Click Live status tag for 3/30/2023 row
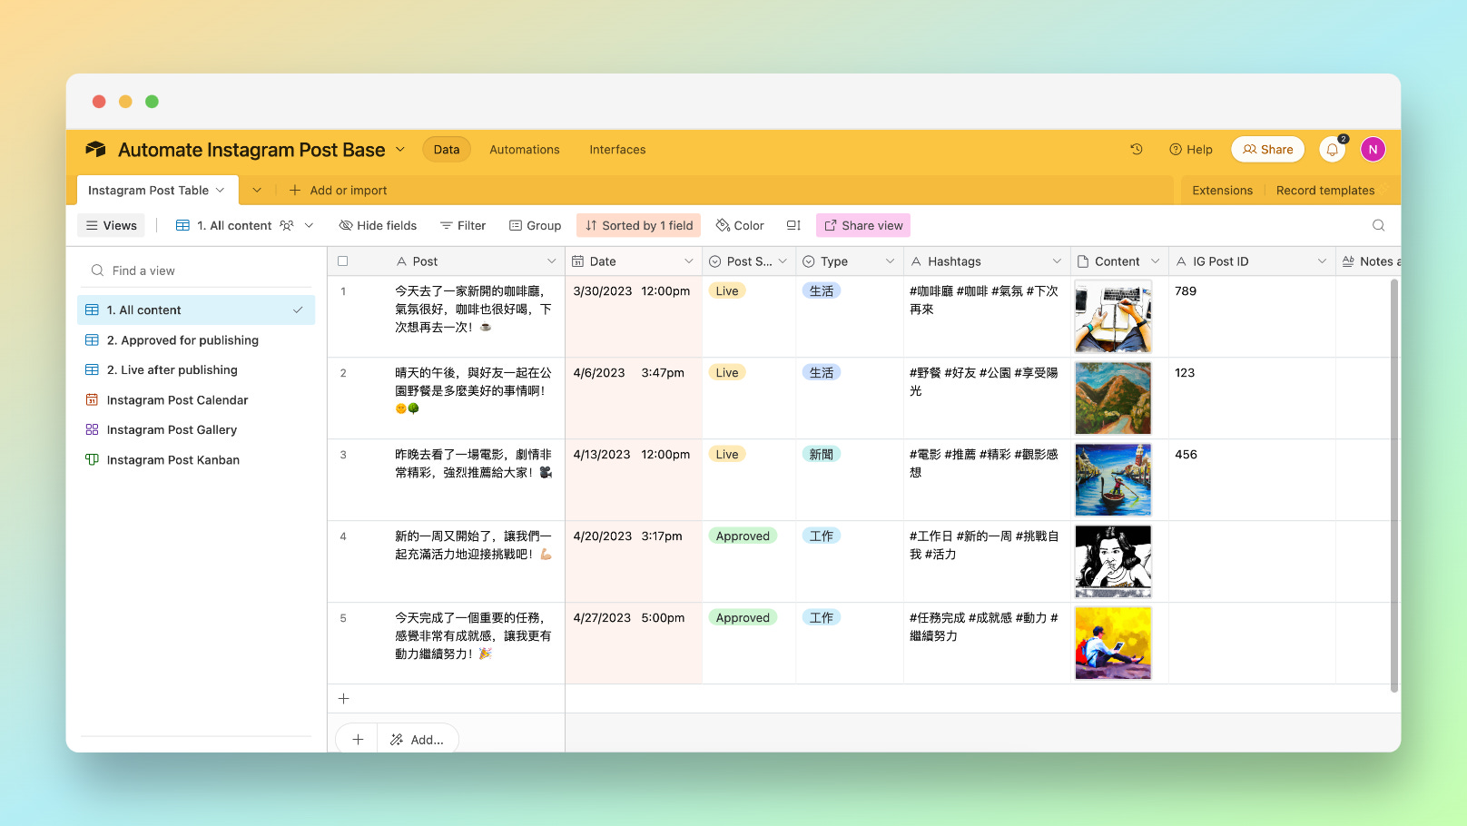Screen dimensions: 1467x826 click(726, 290)
